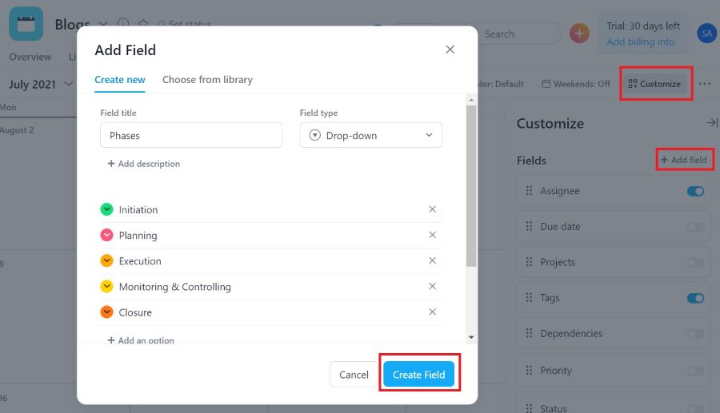Grab the Status field drag handle
This screenshot has width=720, height=413.
(529, 408)
